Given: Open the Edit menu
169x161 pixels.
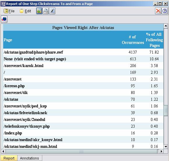Looking at the screenshot, I should tap(25, 11).
